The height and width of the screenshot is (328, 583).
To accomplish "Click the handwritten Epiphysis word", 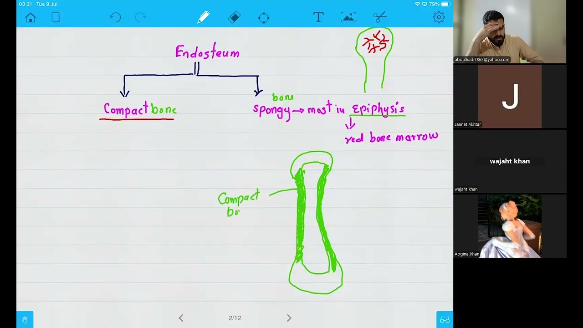I will (x=378, y=109).
